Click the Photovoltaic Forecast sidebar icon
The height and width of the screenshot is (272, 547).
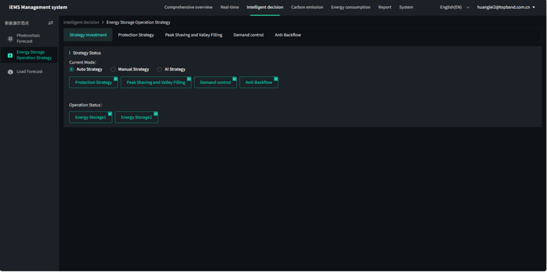pyautogui.click(x=10, y=39)
